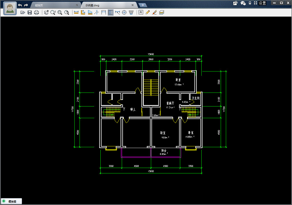
Task: Open a drawing file with folder icon
Action: point(23,13)
